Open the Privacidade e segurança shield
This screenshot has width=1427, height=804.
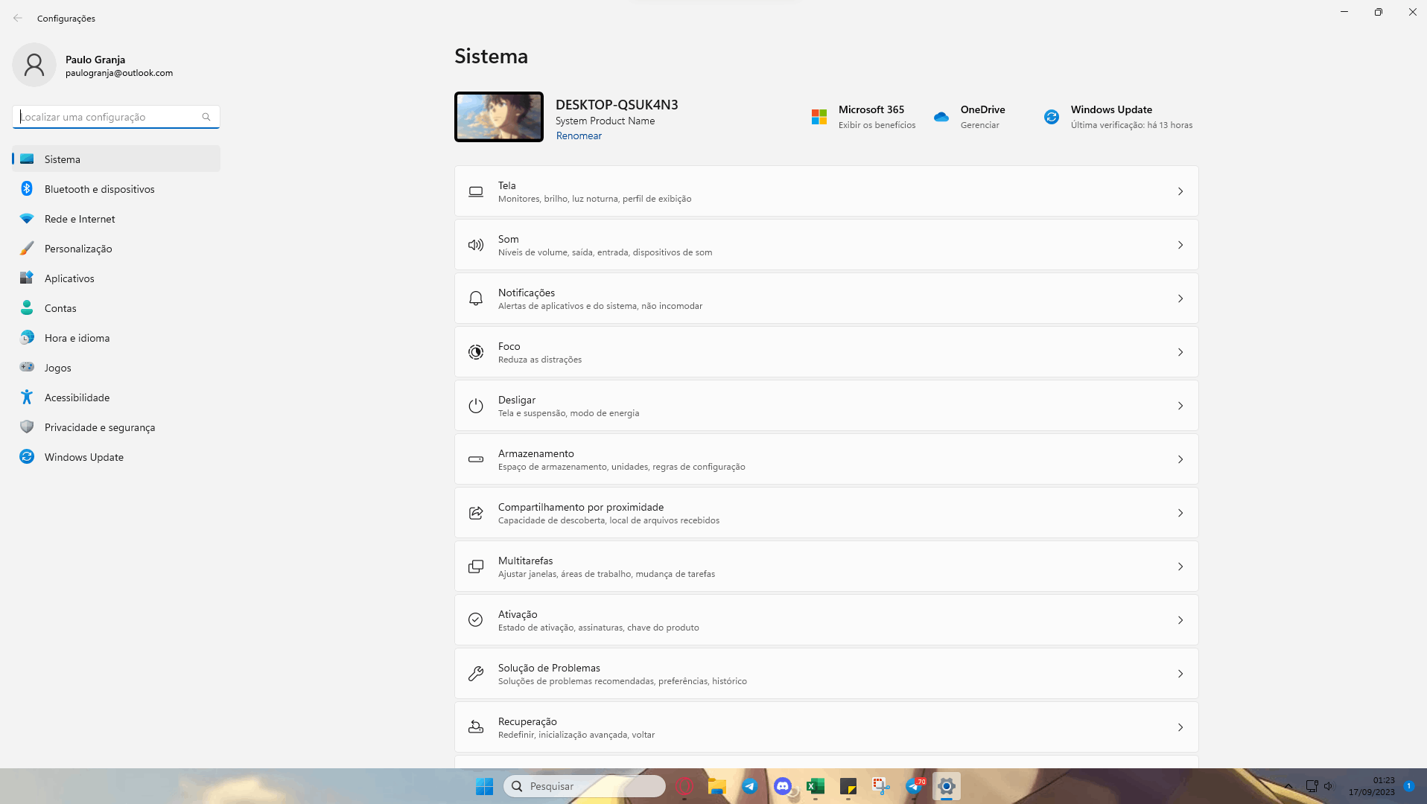pos(27,427)
